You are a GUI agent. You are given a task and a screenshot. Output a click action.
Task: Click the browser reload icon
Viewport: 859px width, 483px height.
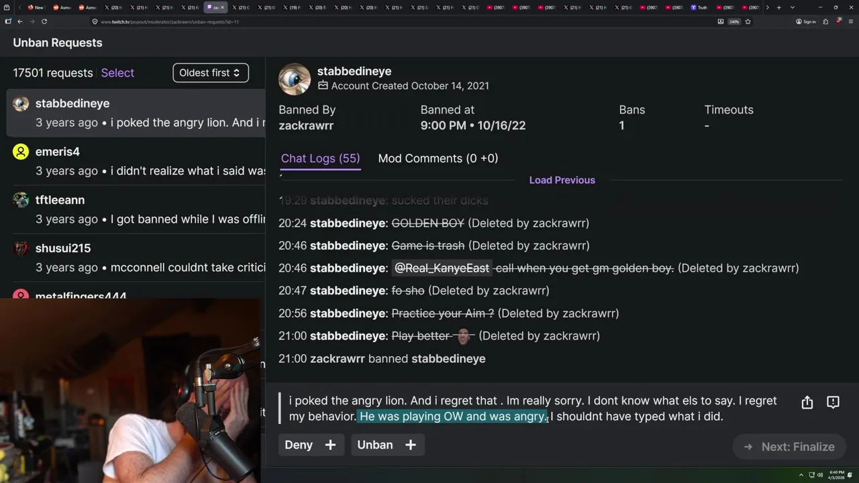click(44, 21)
